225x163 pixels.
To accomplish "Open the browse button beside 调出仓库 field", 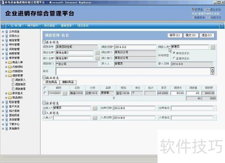I will click(x=98, y=53).
